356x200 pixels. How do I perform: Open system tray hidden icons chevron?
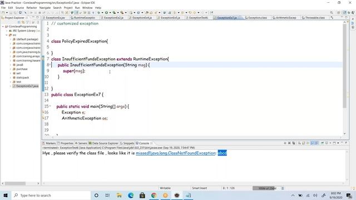293,195
